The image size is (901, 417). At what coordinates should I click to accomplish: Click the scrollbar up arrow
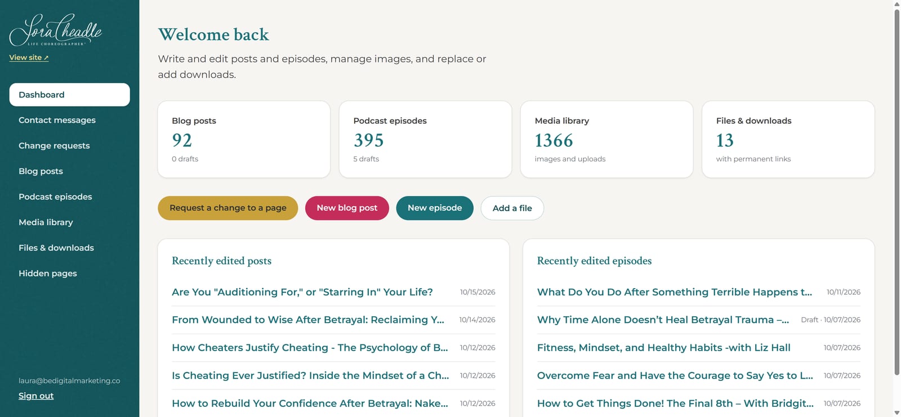point(897,3)
